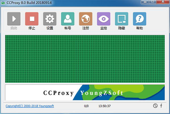Stop the proxy with the 停止 button
This screenshot has height=114, width=170.
pos(32,19)
